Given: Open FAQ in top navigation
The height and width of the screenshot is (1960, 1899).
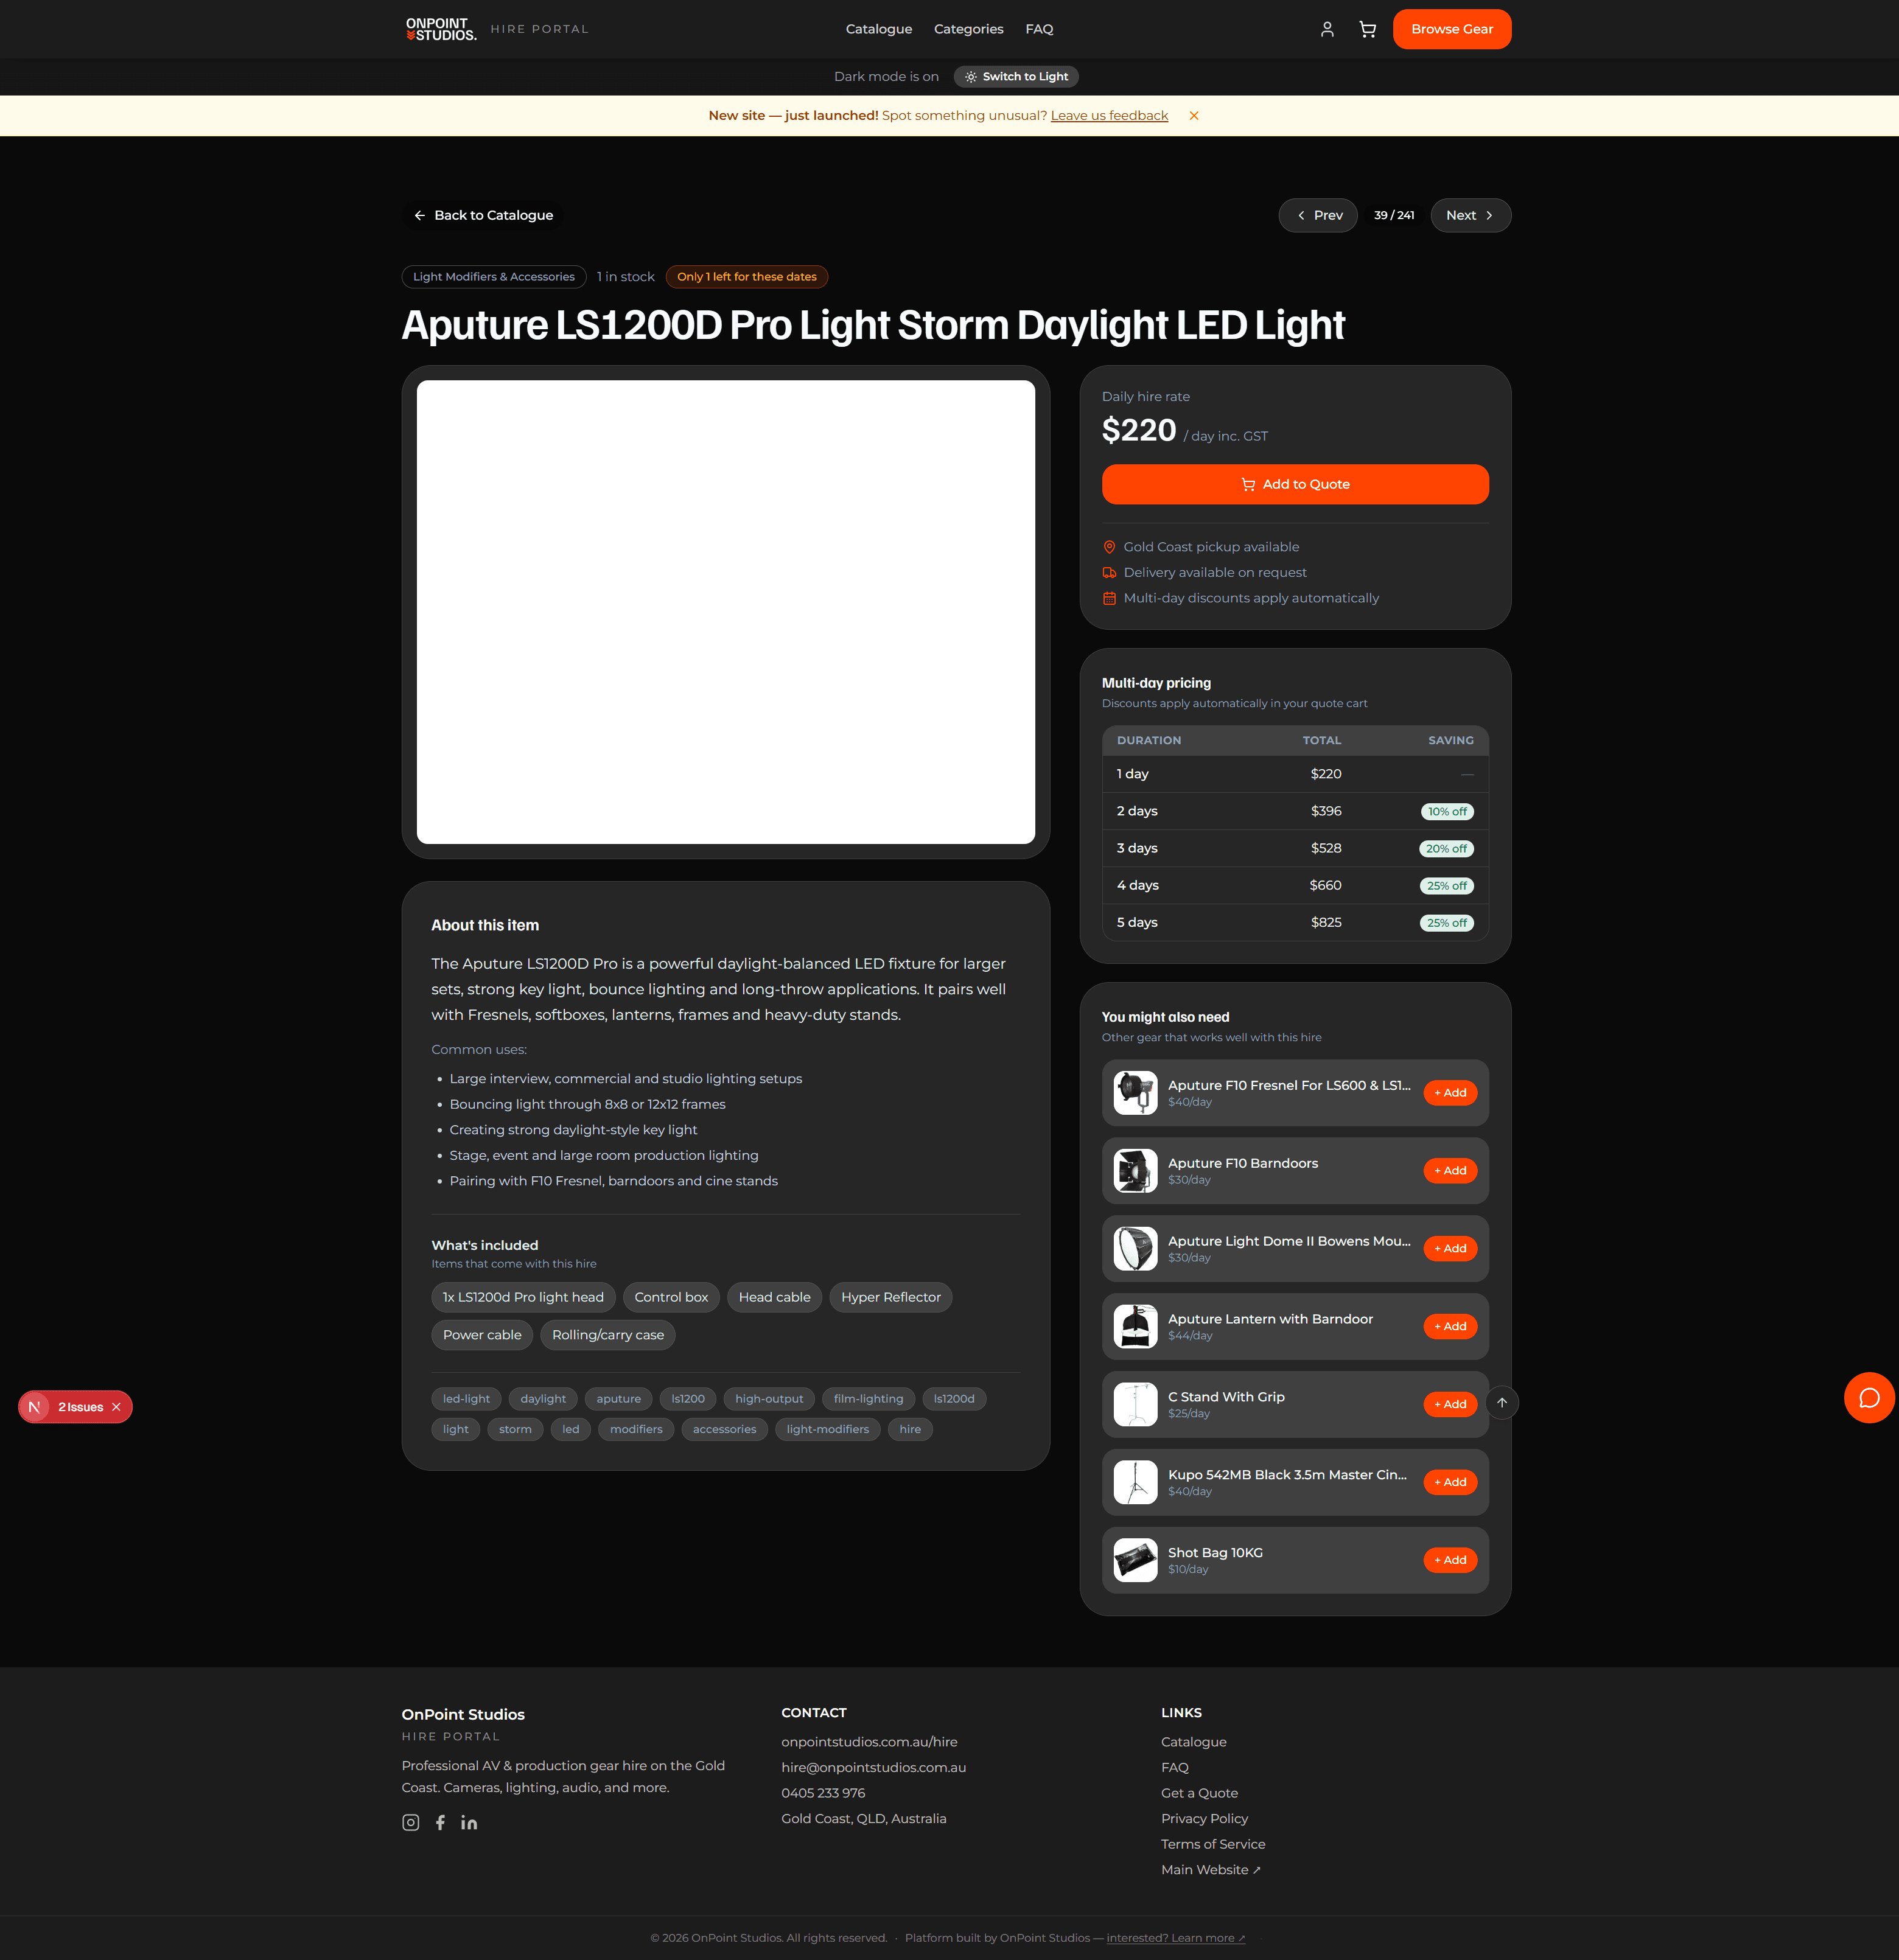Looking at the screenshot, I should (1039, 29).
